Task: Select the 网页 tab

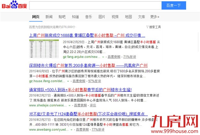Action: (x=36, y=17)
